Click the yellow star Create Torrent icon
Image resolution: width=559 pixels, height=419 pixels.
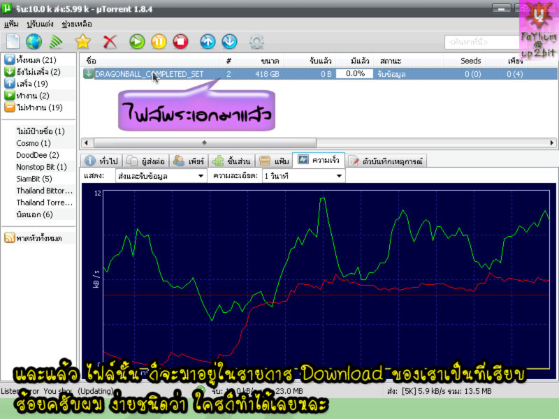82,42
